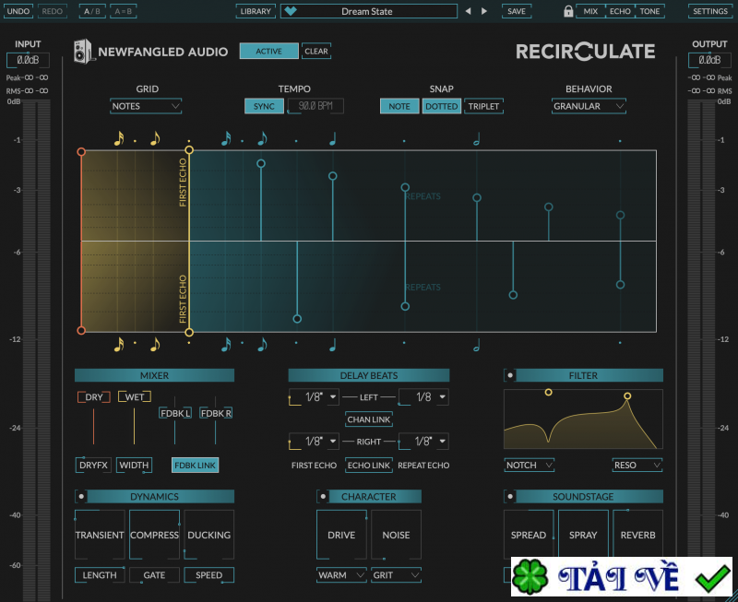The image size is (738, 602).
Task: Toggle the power dot on the SOUNDSTAGE panel
Action: coord(509,496)
